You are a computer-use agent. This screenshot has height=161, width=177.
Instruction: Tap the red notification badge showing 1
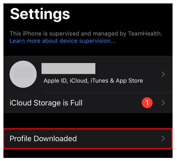(147, 103)
